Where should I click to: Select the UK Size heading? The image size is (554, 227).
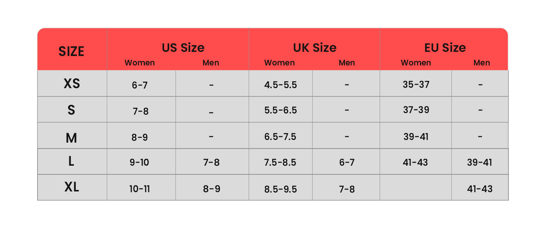315,48
